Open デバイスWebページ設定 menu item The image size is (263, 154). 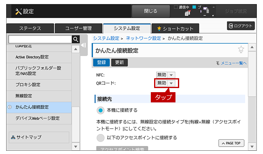(x=39, y=118)
